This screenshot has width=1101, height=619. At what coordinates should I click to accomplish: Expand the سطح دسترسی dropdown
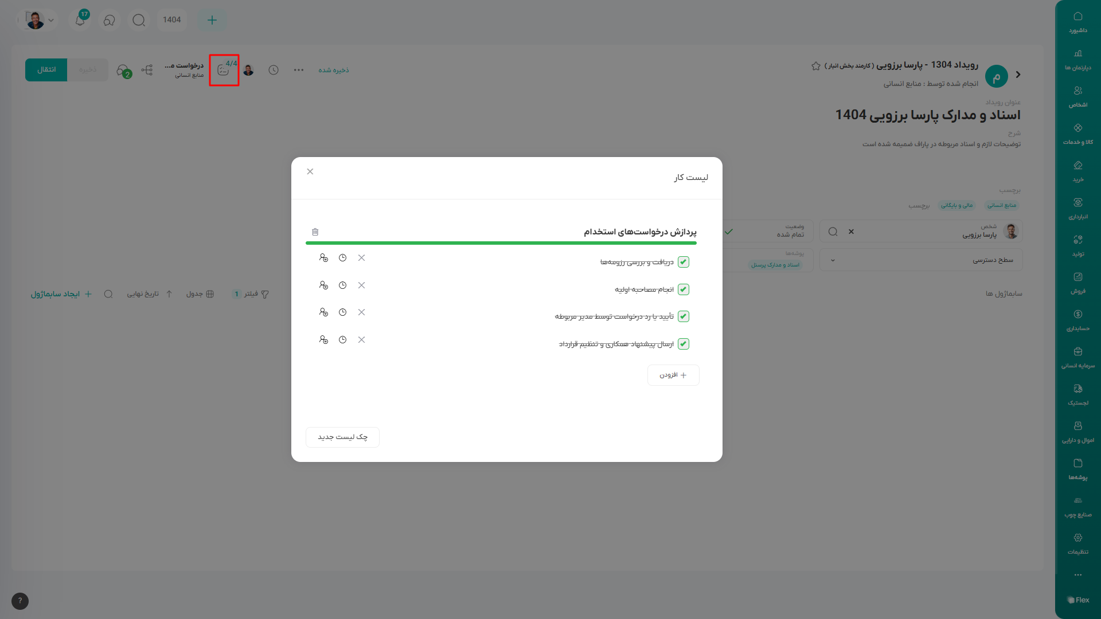pyautogui.click(x=833, y=260)
